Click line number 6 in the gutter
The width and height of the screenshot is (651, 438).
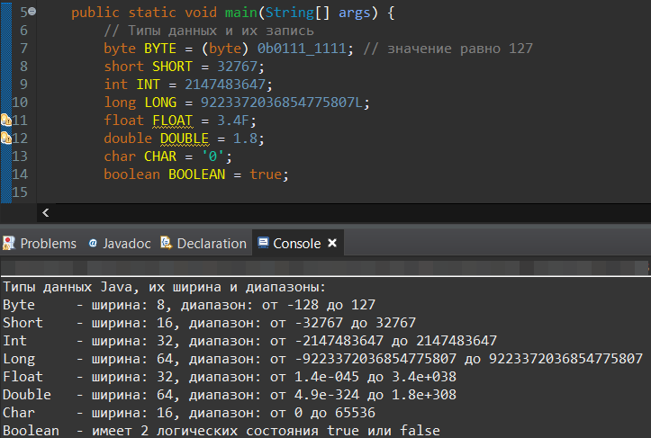[x=23, y=31]
